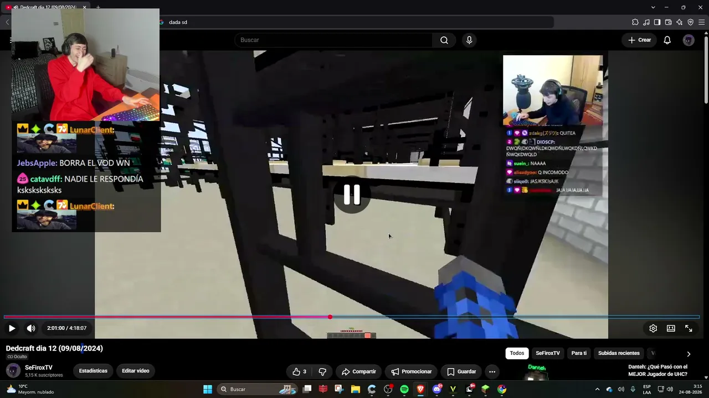
Task: Click the Compartir share button
Action: (x=358, y=371)
